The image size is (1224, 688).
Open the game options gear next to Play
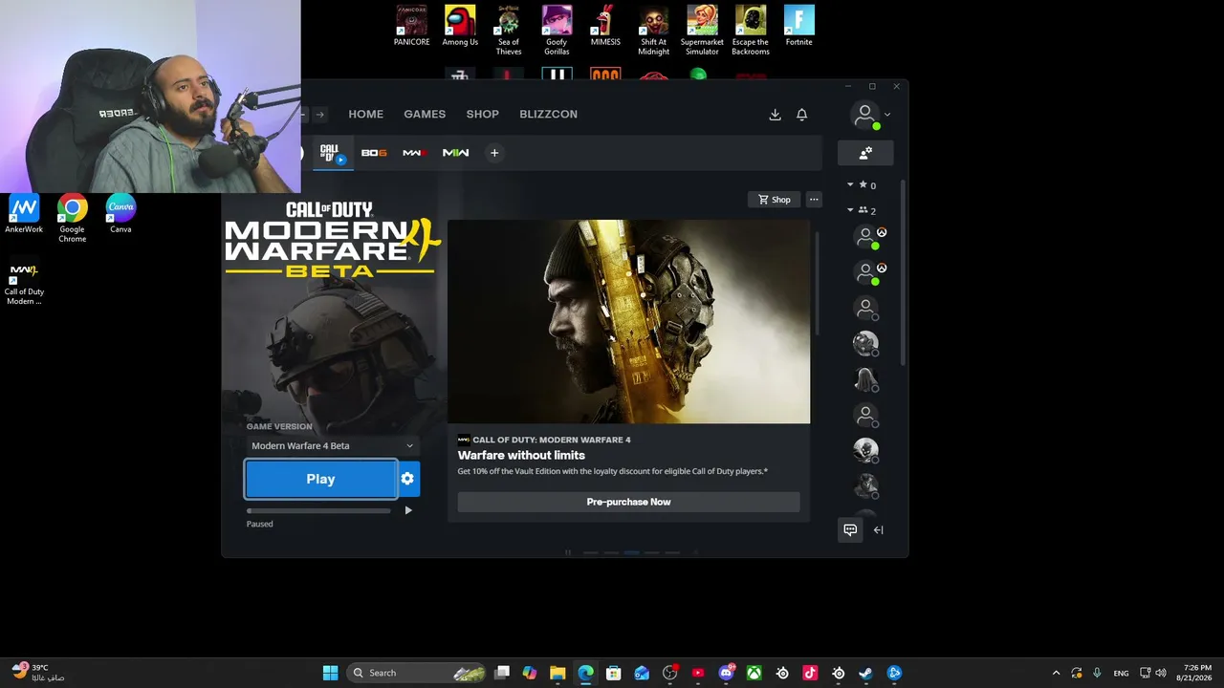[408, 479]
